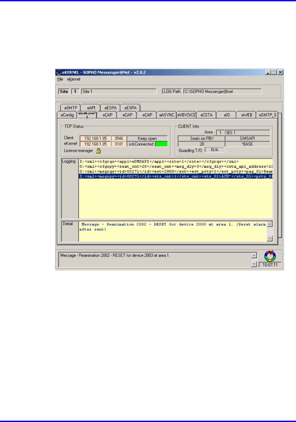296x422 pixels.
Task: Select the first eESPA tab
Action: 110,107
